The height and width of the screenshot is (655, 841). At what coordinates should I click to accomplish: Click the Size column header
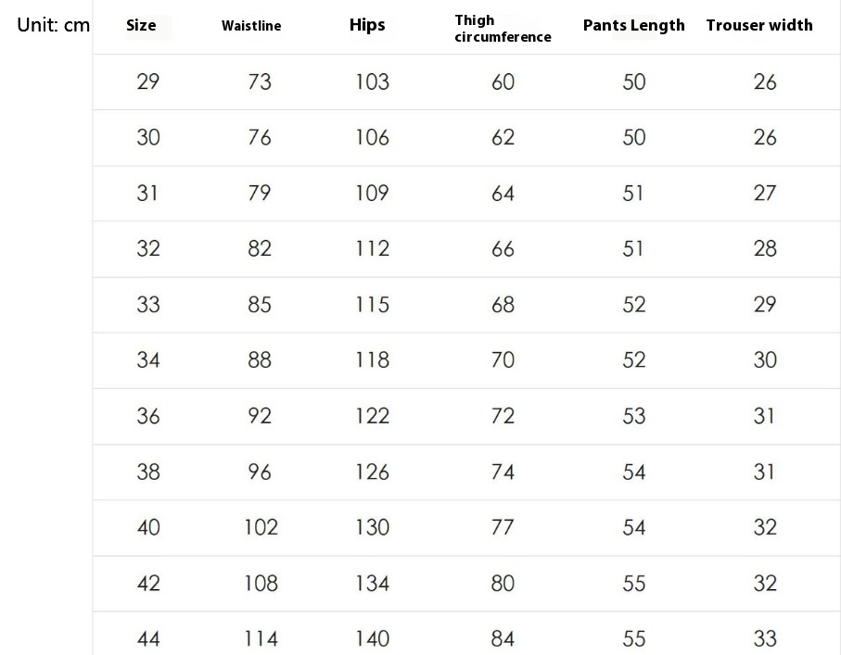coord(141,25)
